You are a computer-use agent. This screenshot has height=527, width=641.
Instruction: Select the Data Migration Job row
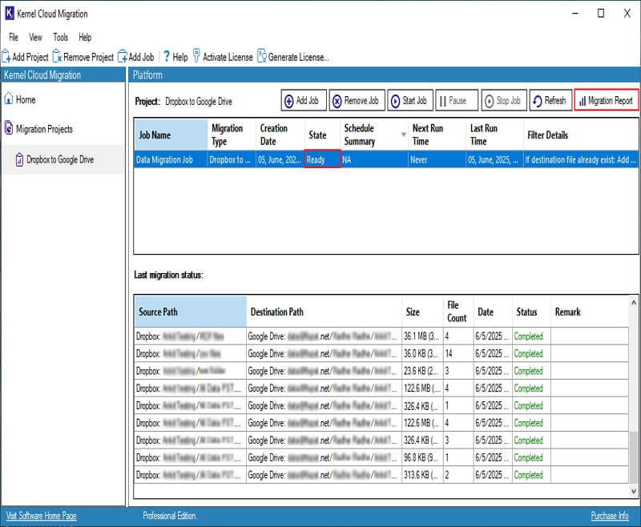point(386,159)
